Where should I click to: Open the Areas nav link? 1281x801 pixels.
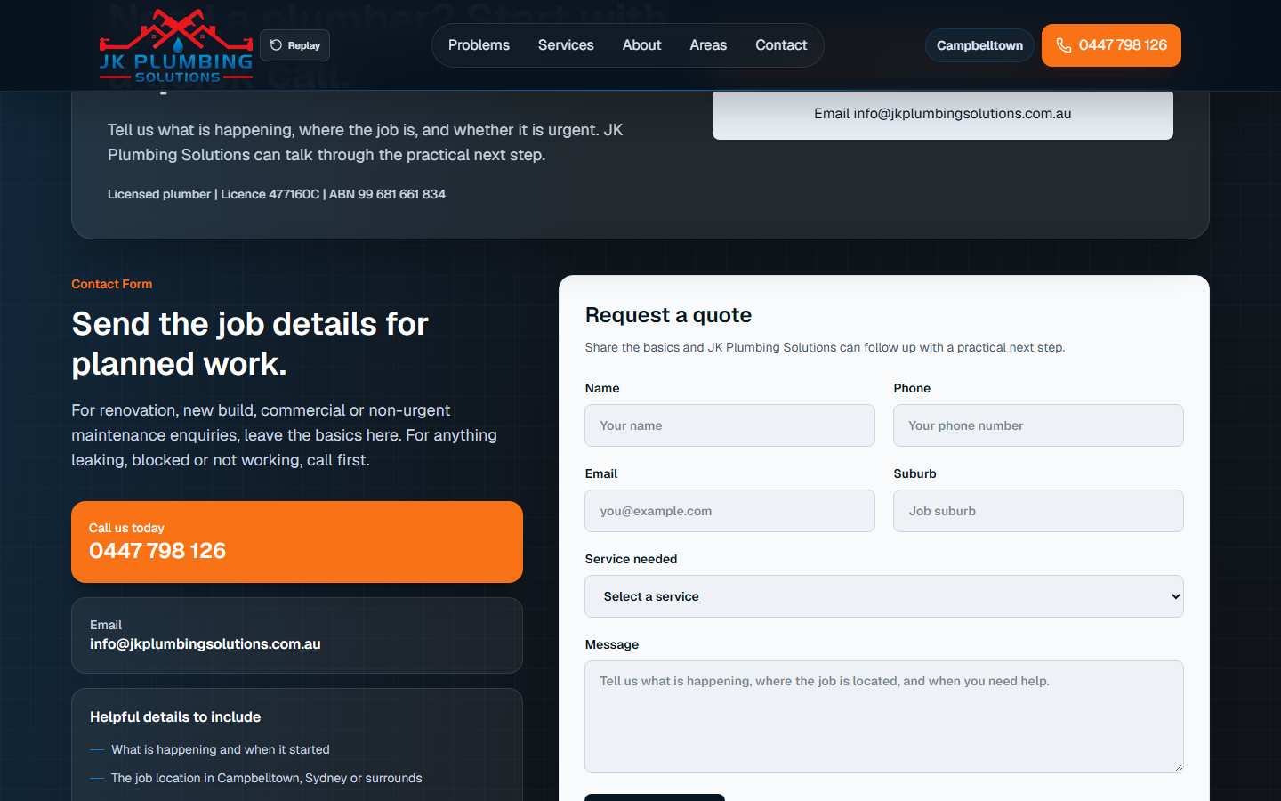coord(708,45)
